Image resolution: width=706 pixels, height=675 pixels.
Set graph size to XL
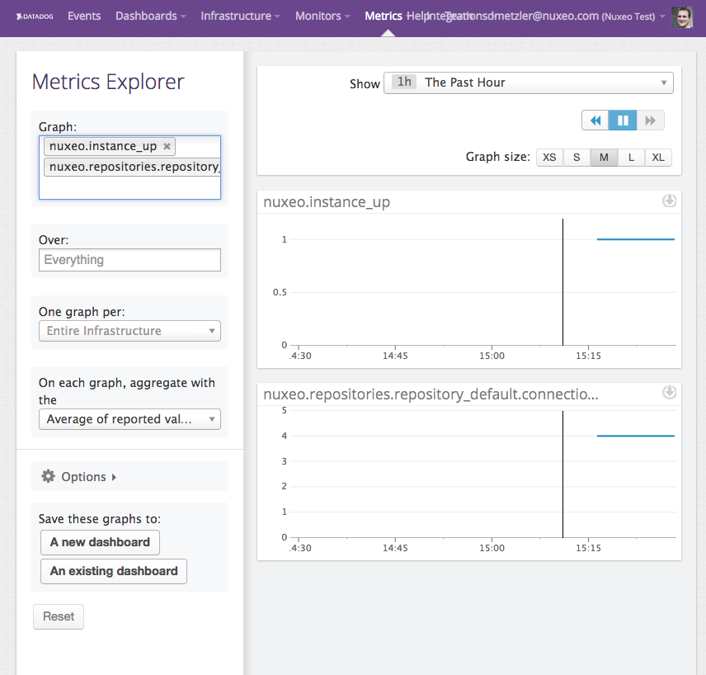(x=658, y=157)
